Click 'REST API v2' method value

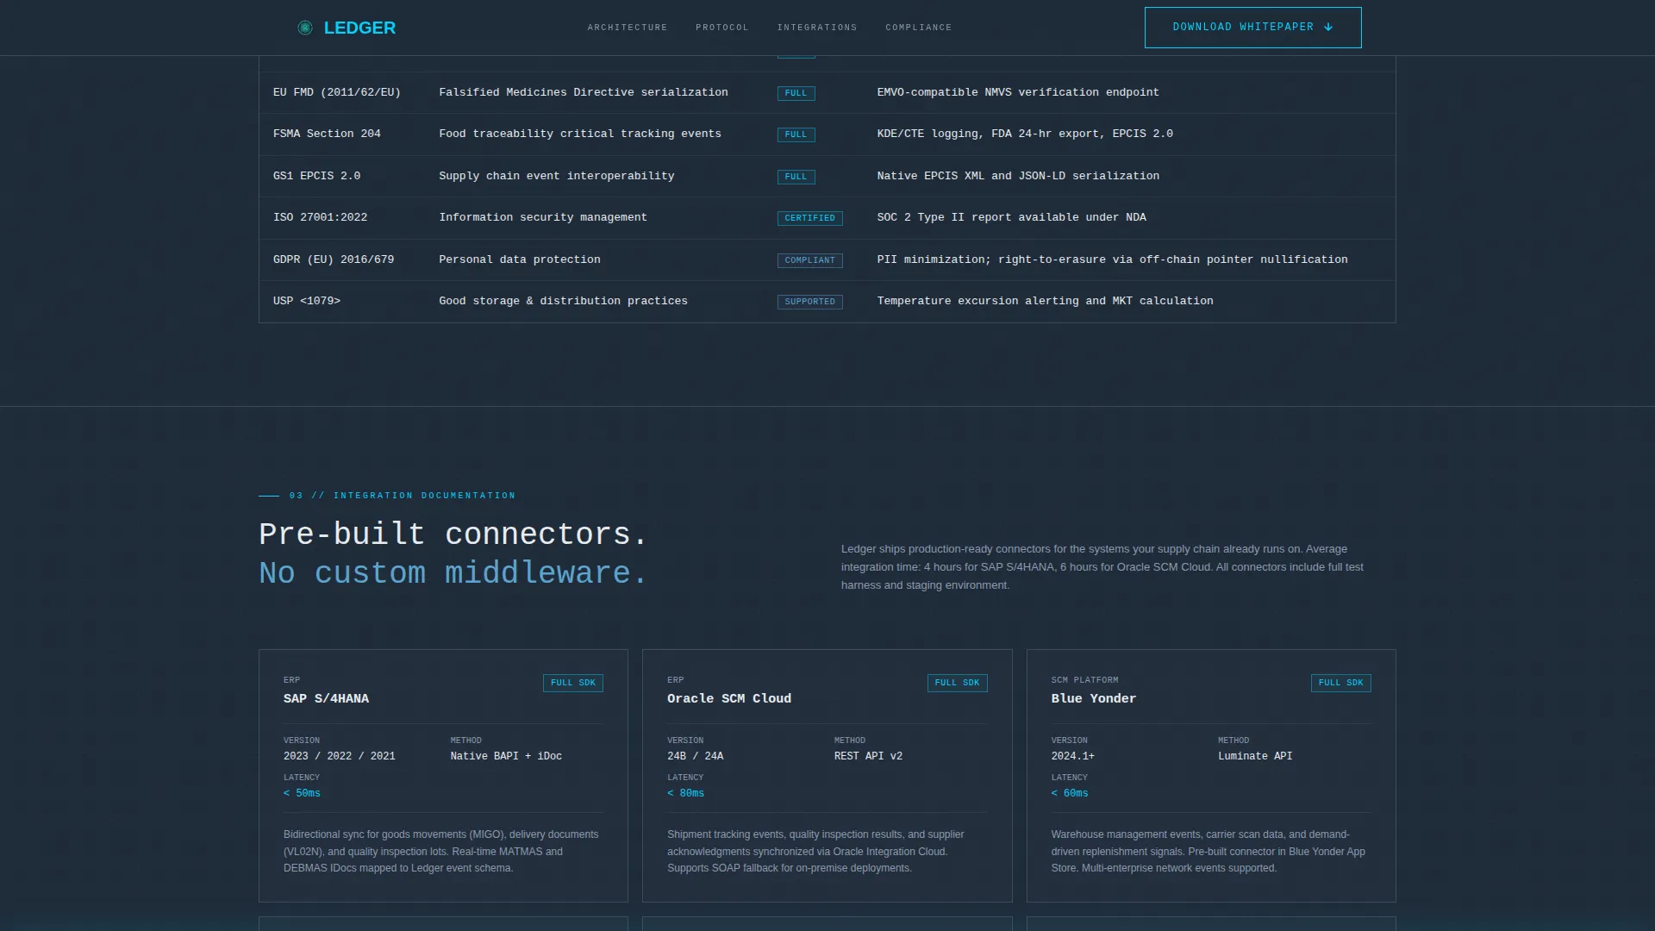(868, 756)
